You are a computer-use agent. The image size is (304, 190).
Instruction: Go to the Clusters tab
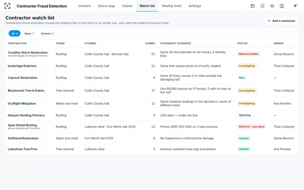84,6
